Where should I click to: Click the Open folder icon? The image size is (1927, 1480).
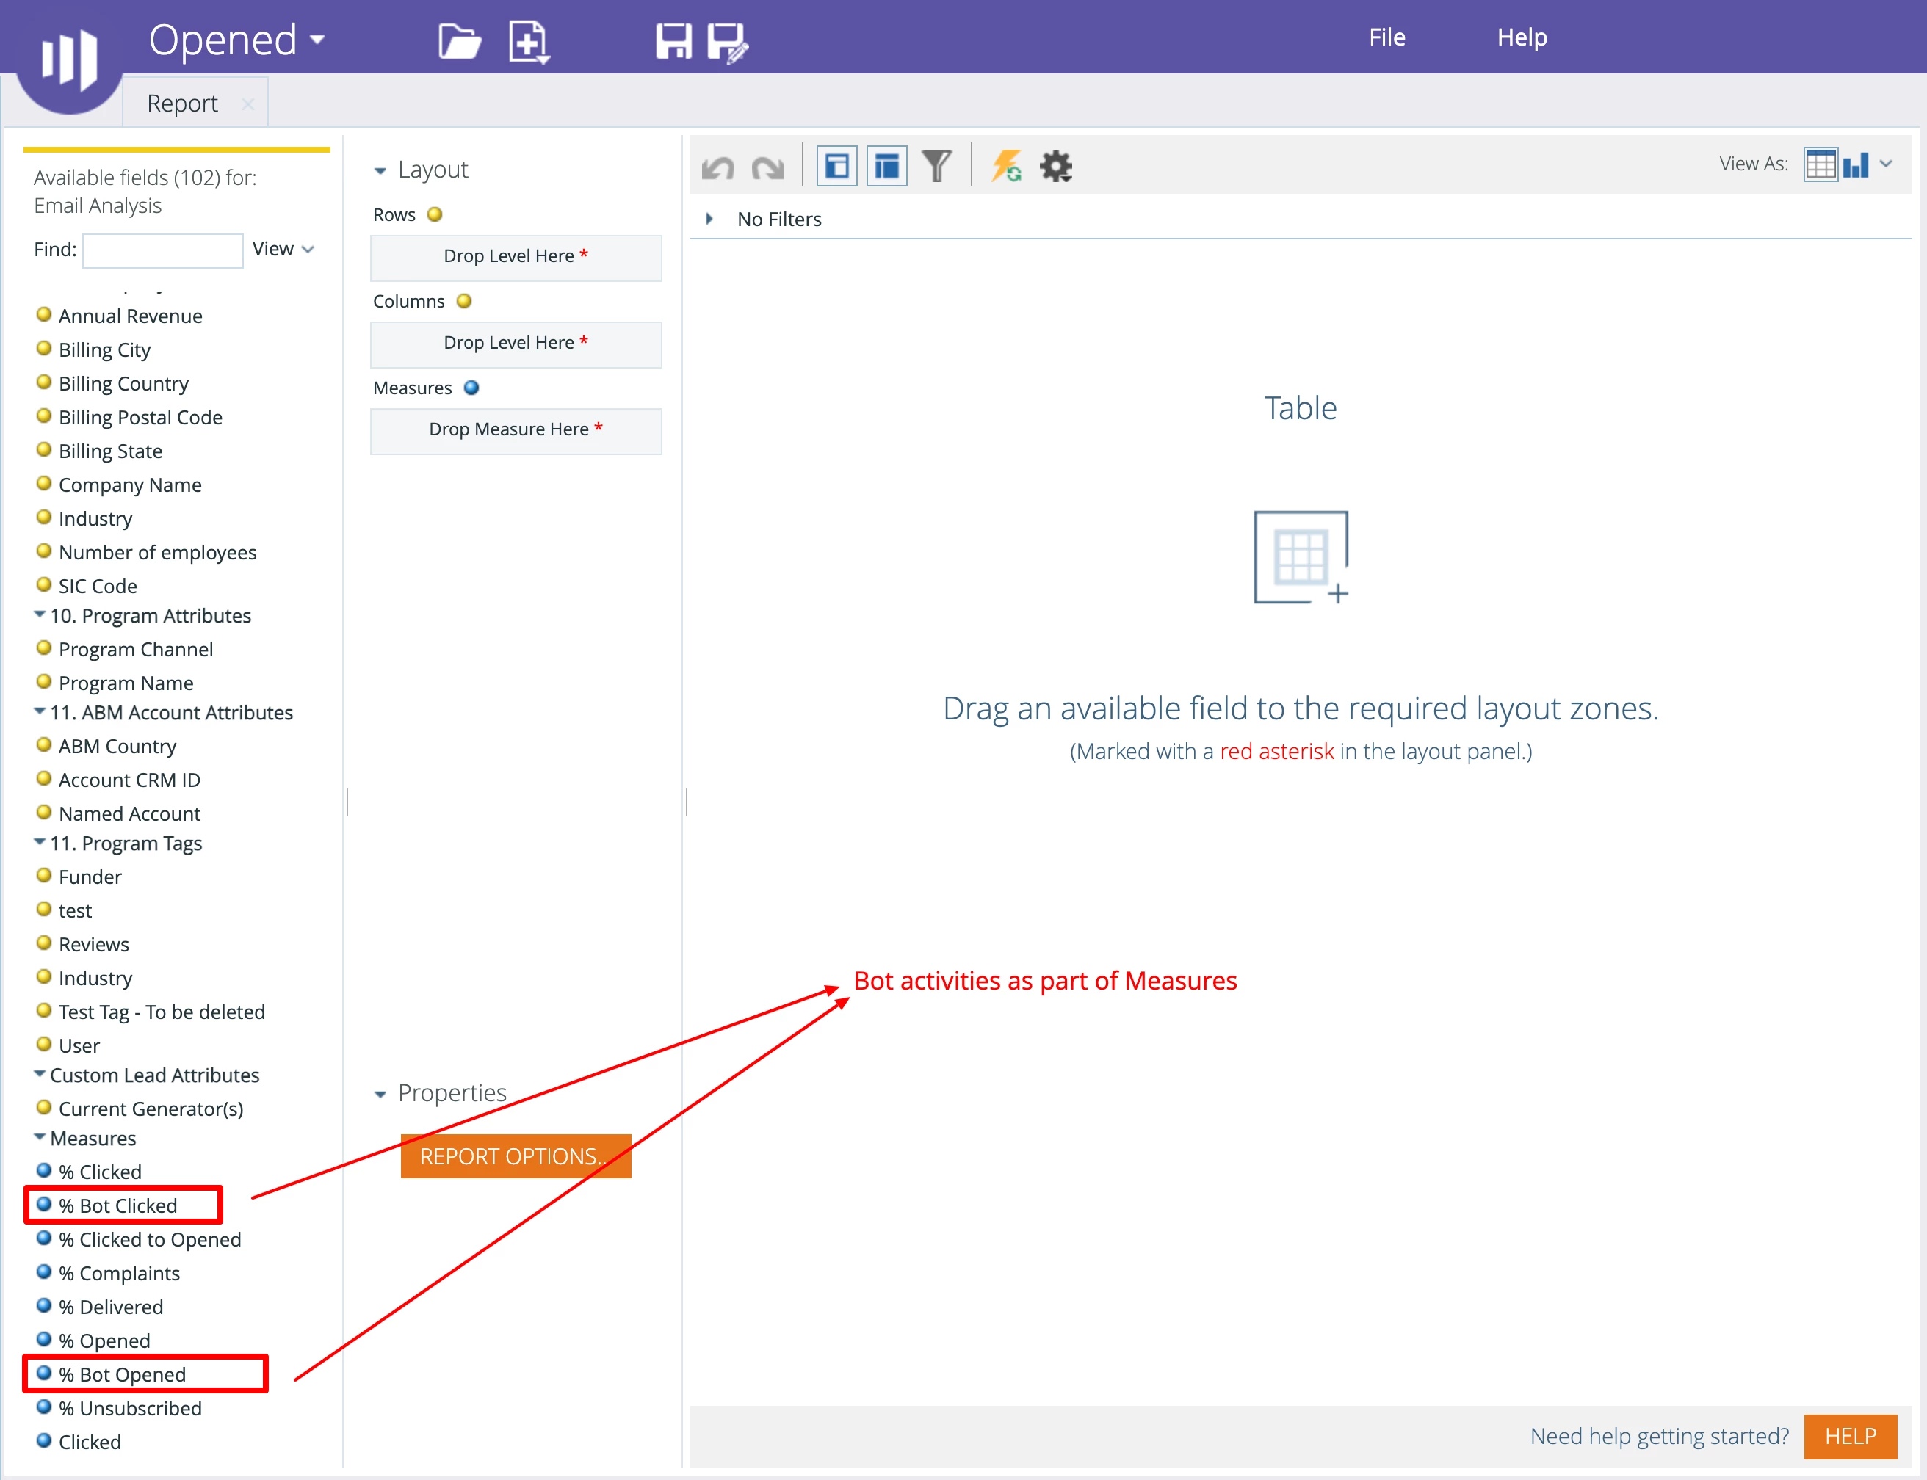pyautogui.click(x=459, y=40)
